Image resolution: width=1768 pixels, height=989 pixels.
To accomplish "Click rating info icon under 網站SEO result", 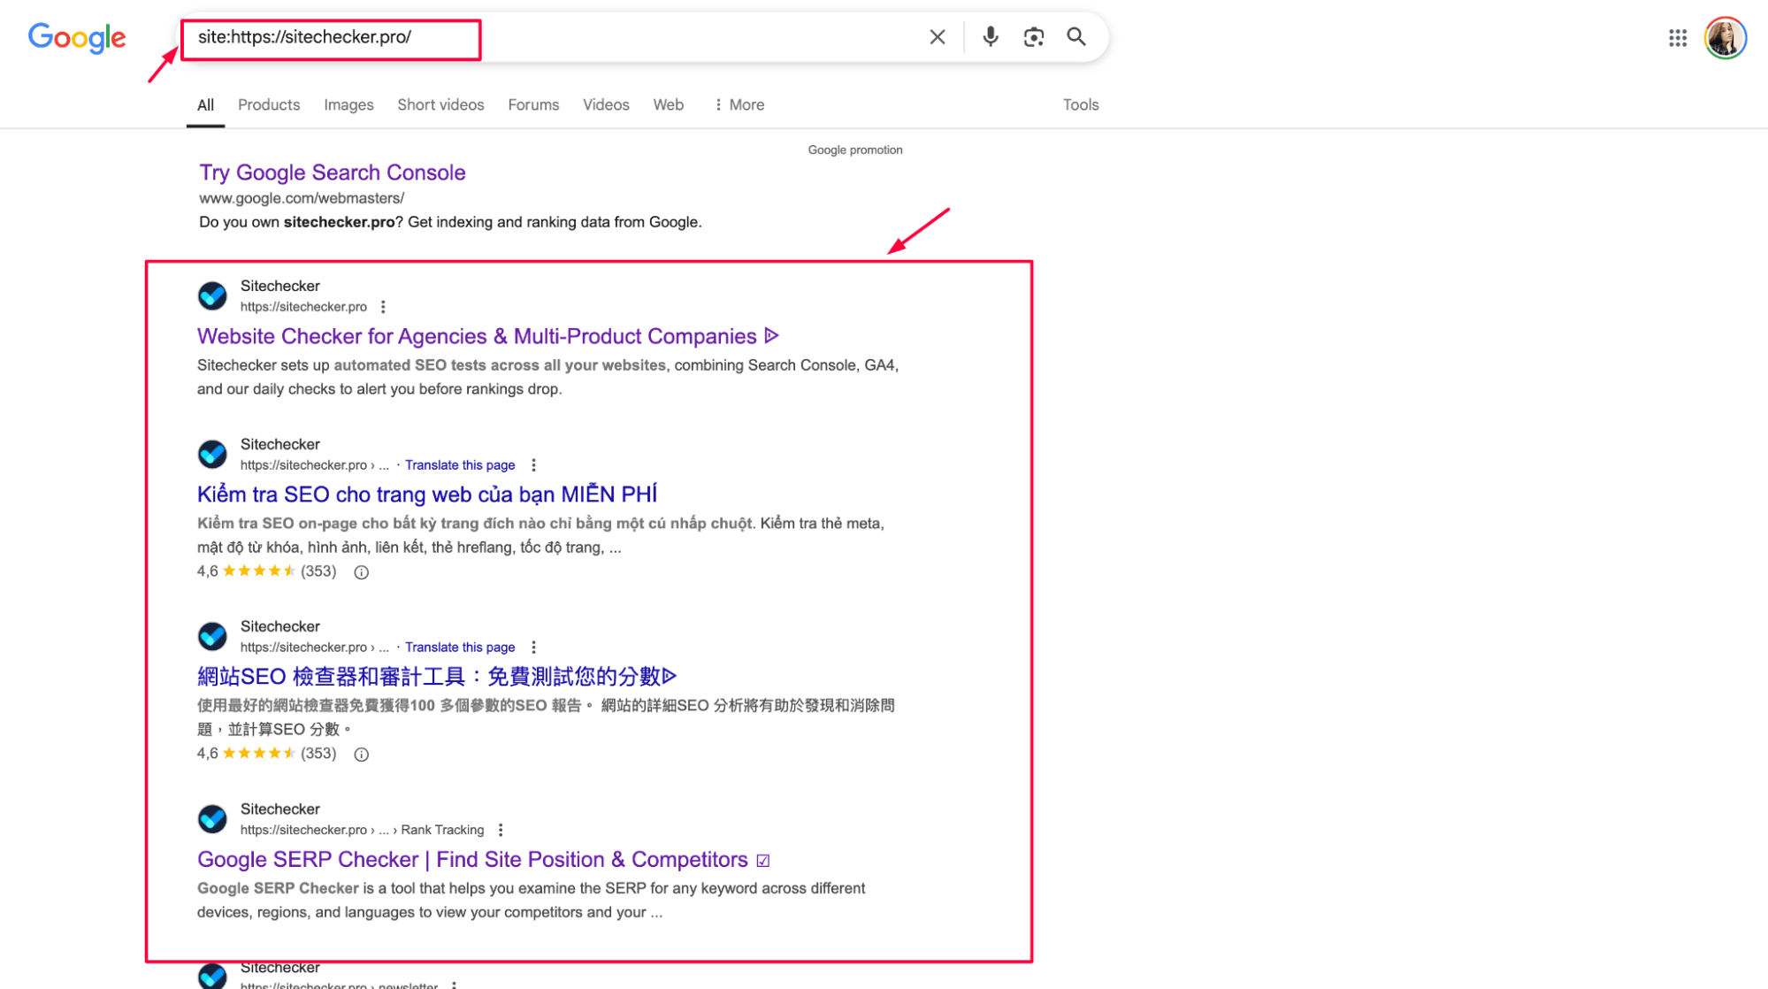I will 361,755.
